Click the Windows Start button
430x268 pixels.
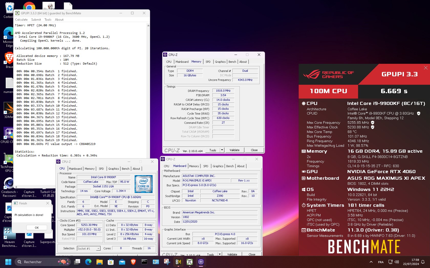tap(8, 262)
